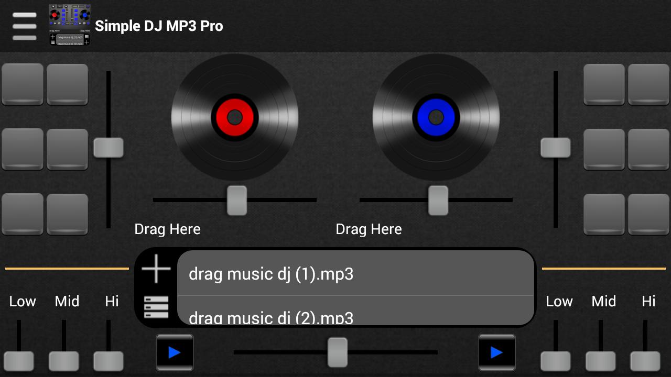Click the right deck Hi EQ knob

(x=645, y=361)
